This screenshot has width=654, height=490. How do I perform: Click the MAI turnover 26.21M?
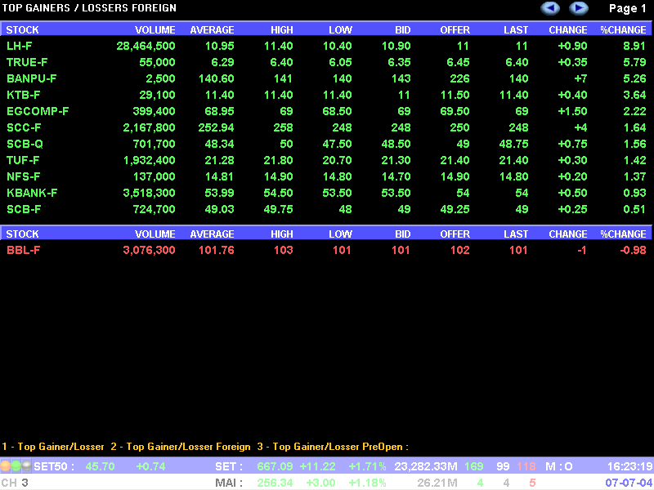(437, 483)
